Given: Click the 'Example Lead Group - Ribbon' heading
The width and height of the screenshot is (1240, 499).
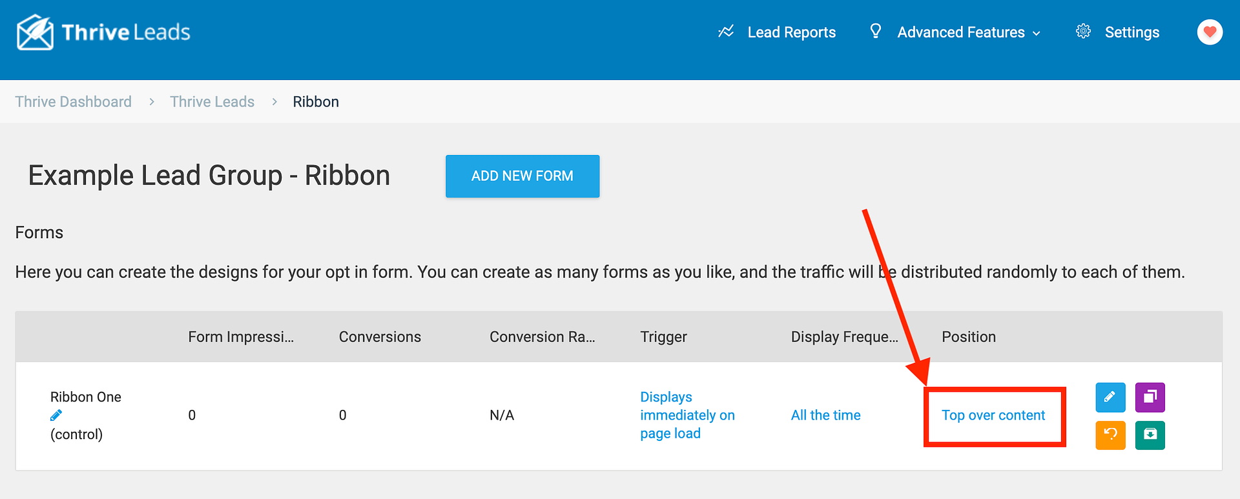Looking at the screenshot, I should [x=209, y=176].
